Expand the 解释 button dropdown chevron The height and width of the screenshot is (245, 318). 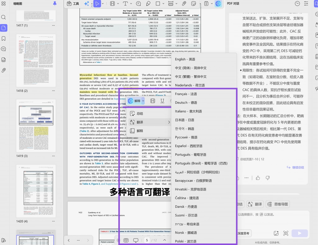pyautogui.click(x=143, y=101)
